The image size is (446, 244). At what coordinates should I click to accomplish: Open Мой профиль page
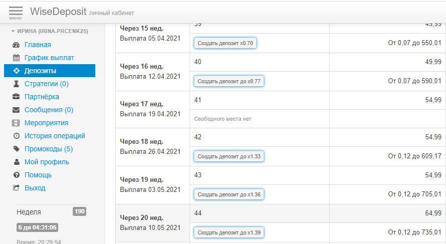pyautogui.click(x=47, y=162)
